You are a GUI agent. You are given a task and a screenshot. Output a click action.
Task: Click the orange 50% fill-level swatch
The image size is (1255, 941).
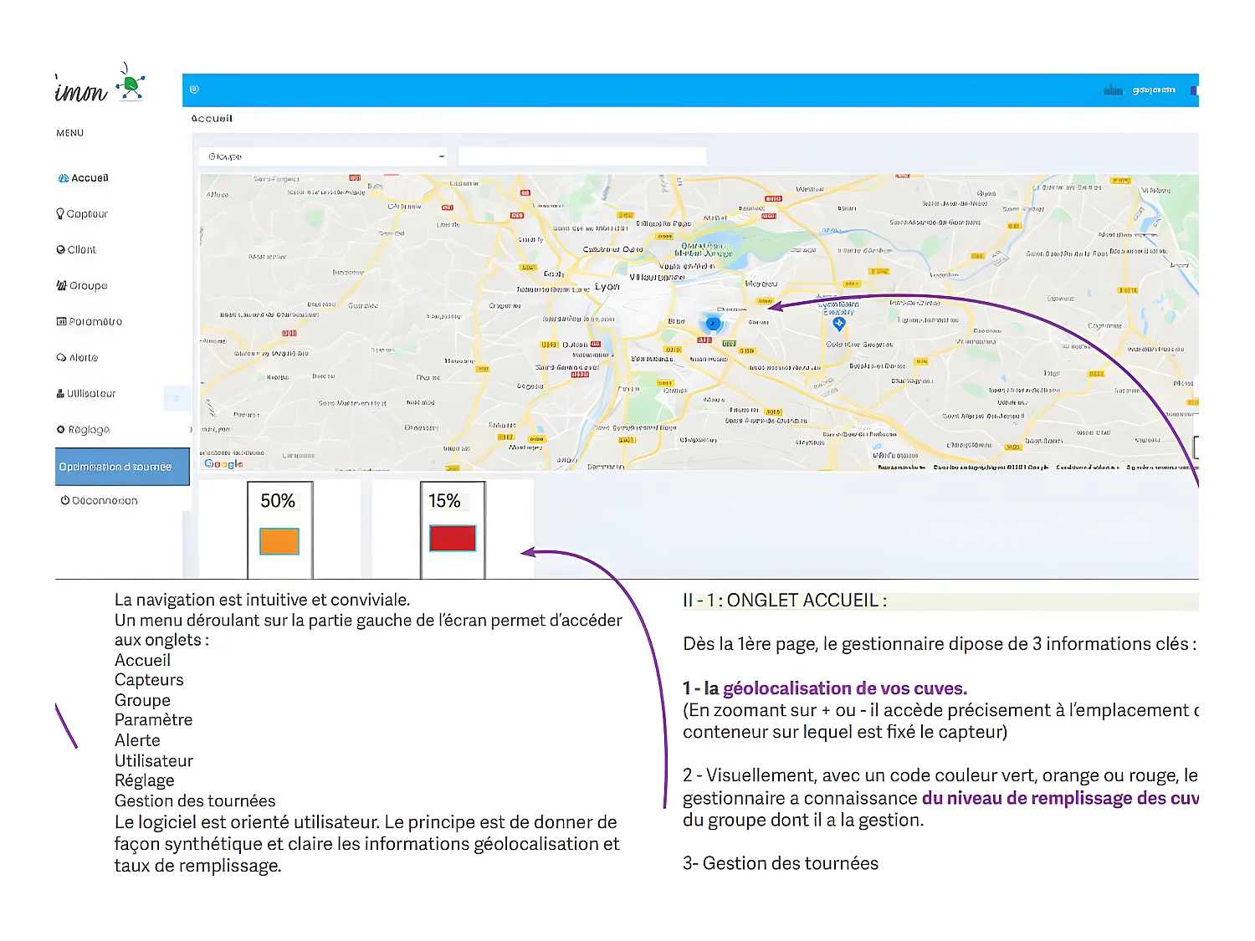(279, 541)
